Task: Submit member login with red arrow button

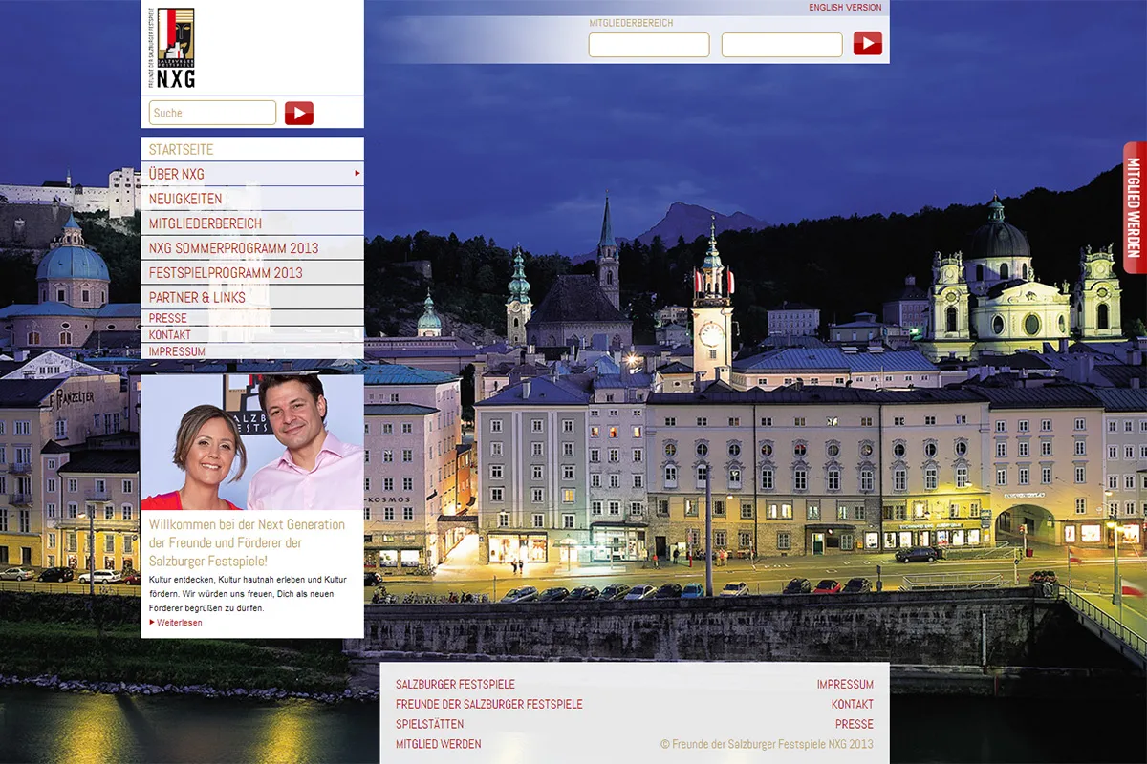Action: pos(868,44)
